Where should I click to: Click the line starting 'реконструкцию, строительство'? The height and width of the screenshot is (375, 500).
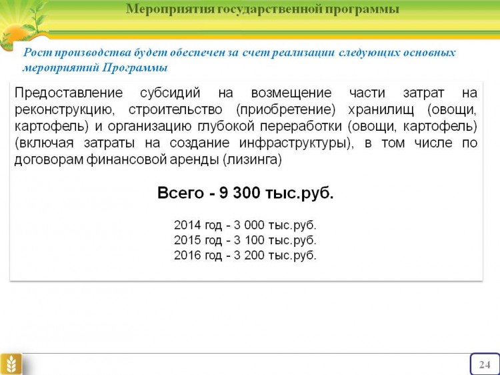(x=246, y=110)
